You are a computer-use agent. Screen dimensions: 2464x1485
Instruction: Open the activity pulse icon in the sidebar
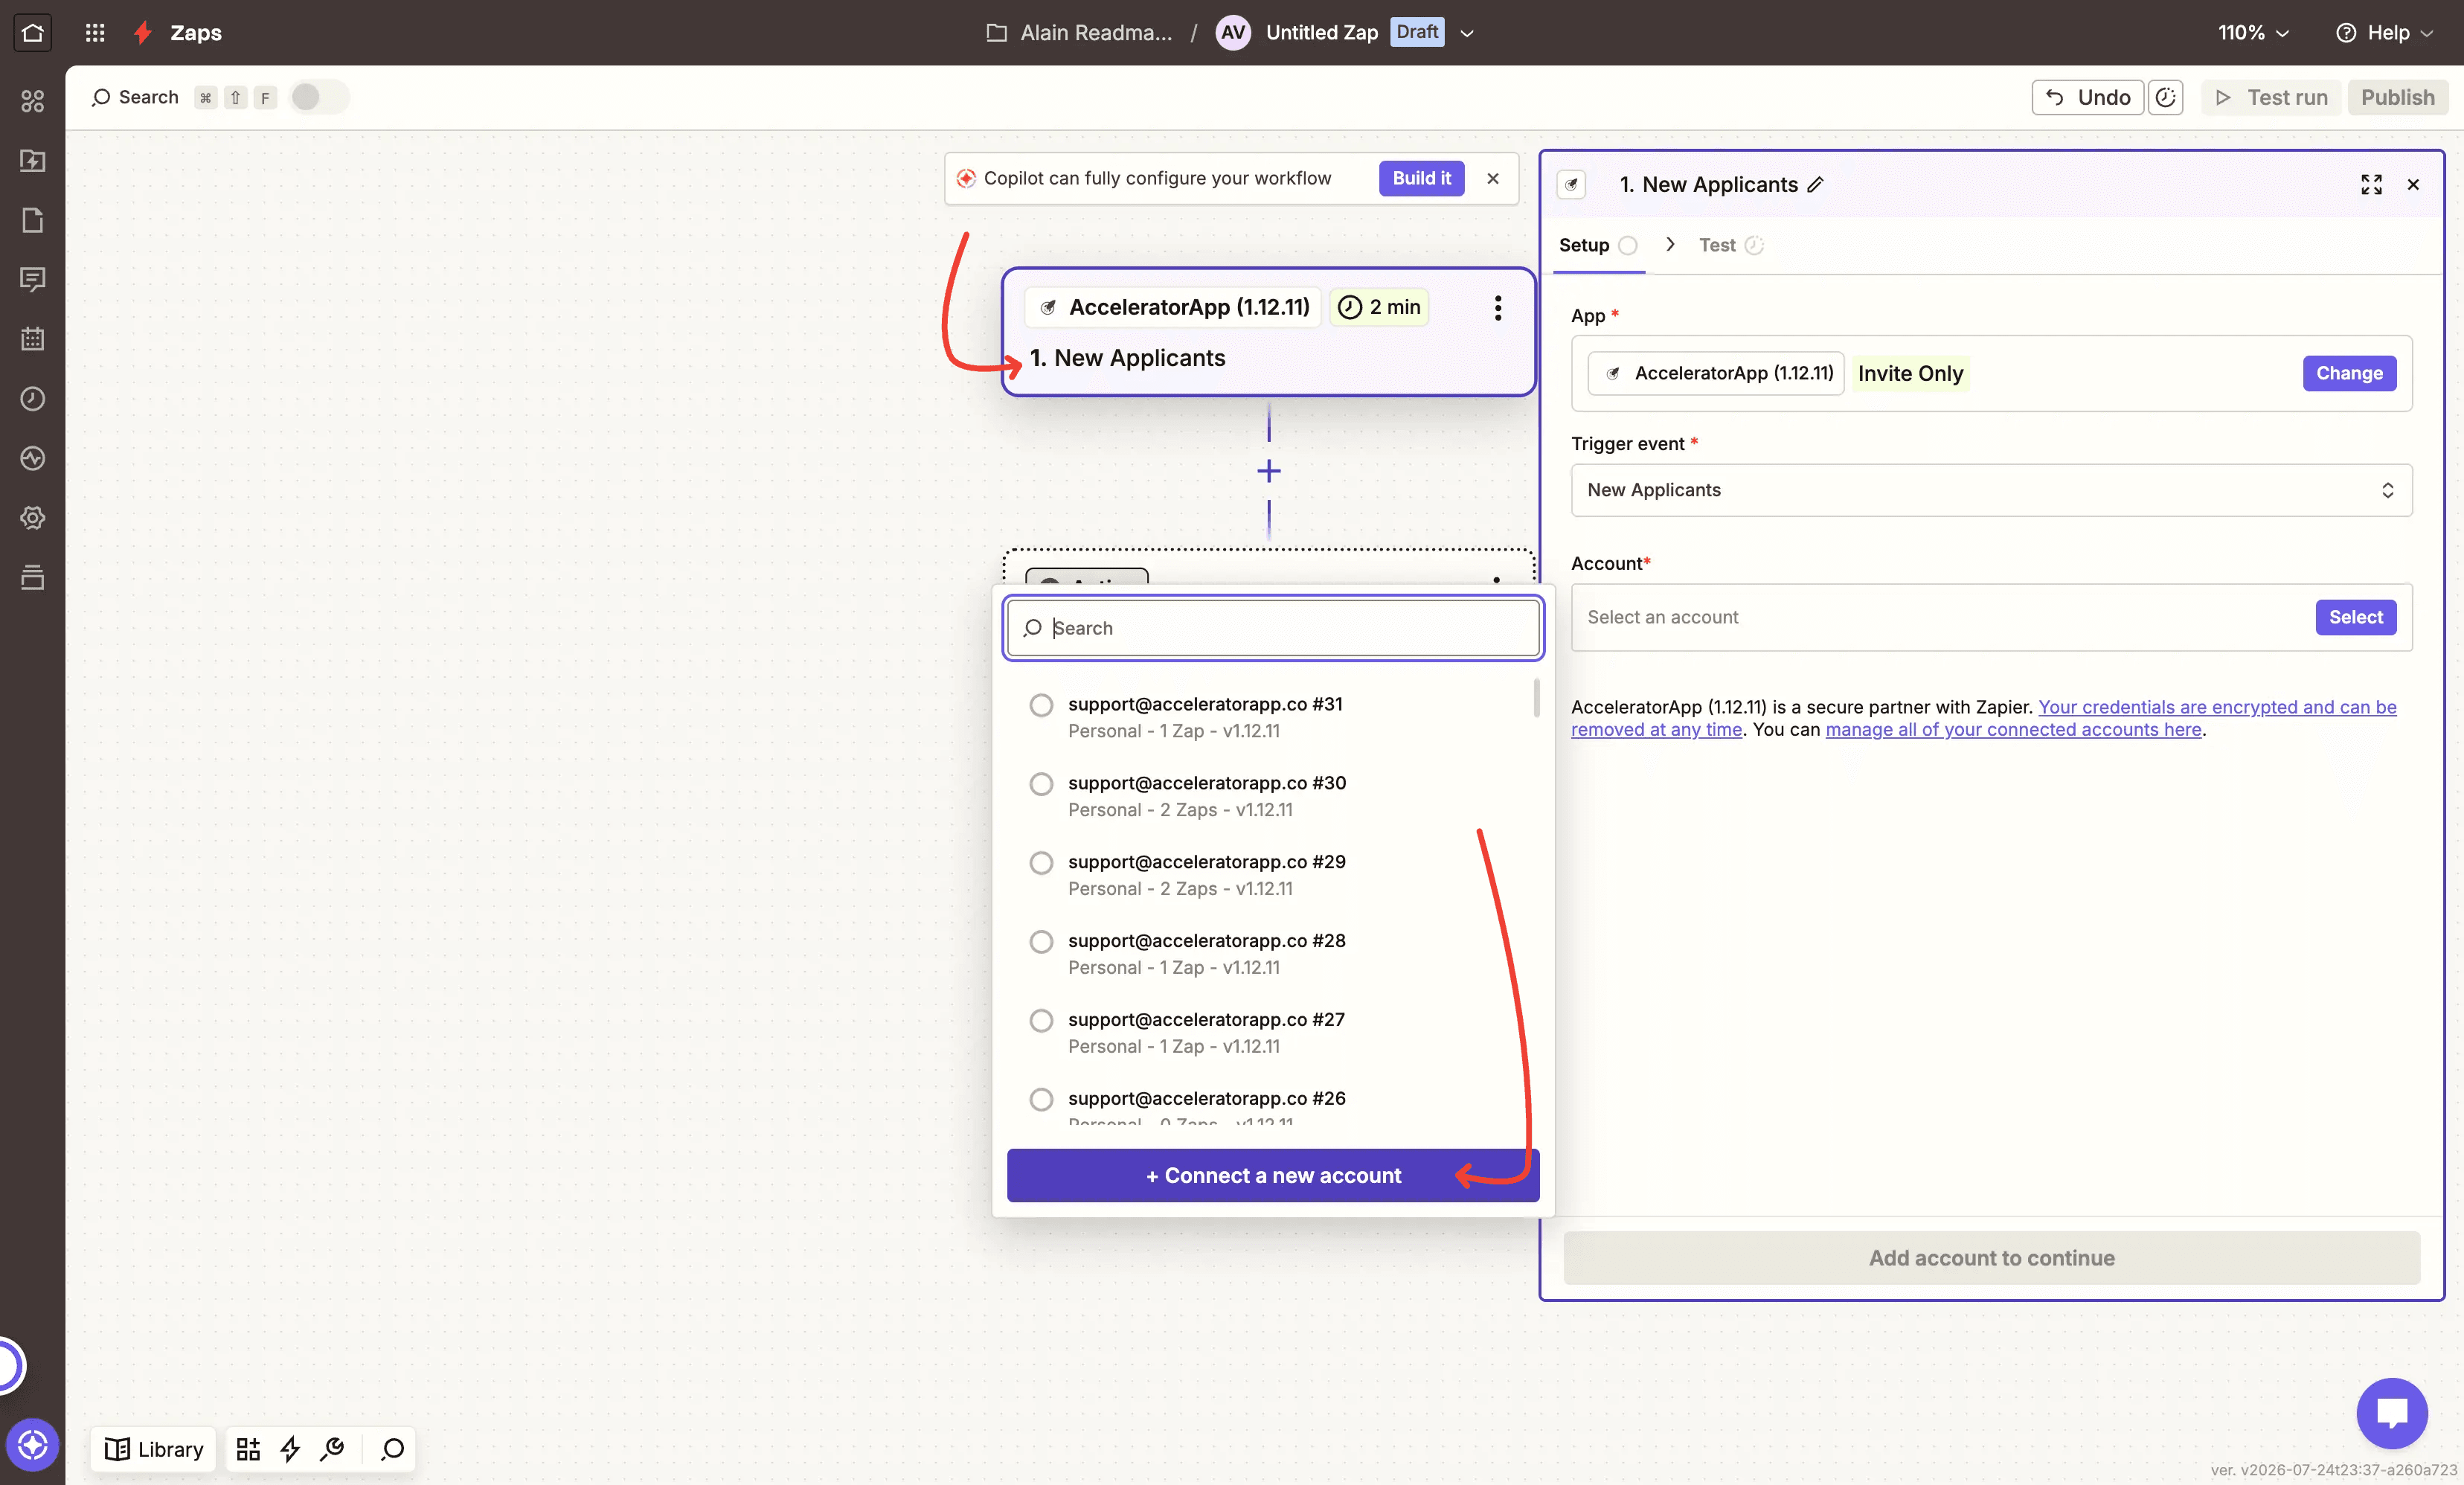click(32, 458)
